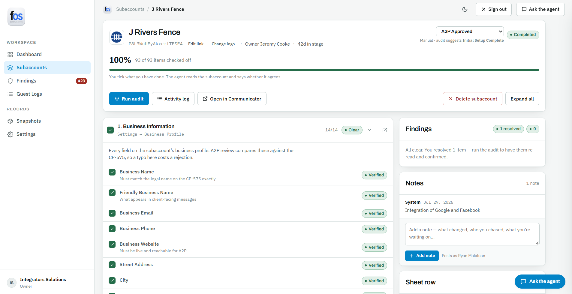Screen dimensions: 572x294
Task: Click Edit link next to subaccount ID
Action: (196, 44)
